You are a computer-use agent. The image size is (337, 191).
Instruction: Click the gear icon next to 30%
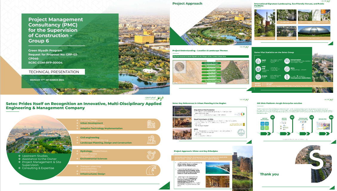tap(287, 69)
